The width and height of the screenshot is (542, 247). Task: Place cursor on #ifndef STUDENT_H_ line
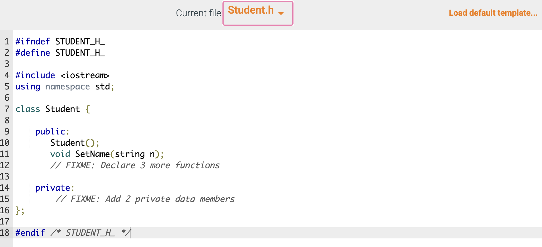[60, 41]
